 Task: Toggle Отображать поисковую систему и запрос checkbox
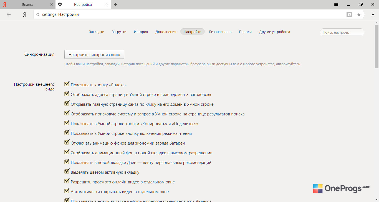tap(67, 113)
